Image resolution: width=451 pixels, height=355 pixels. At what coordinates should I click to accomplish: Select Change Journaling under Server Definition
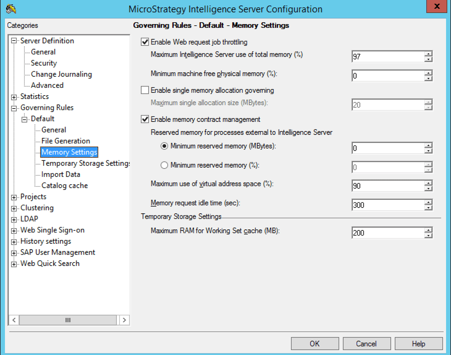point(61,74)
